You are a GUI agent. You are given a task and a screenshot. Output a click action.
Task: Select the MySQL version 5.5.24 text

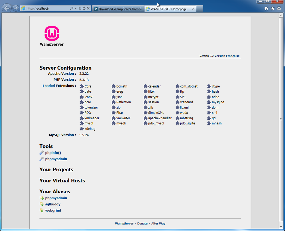coord(84,135)
